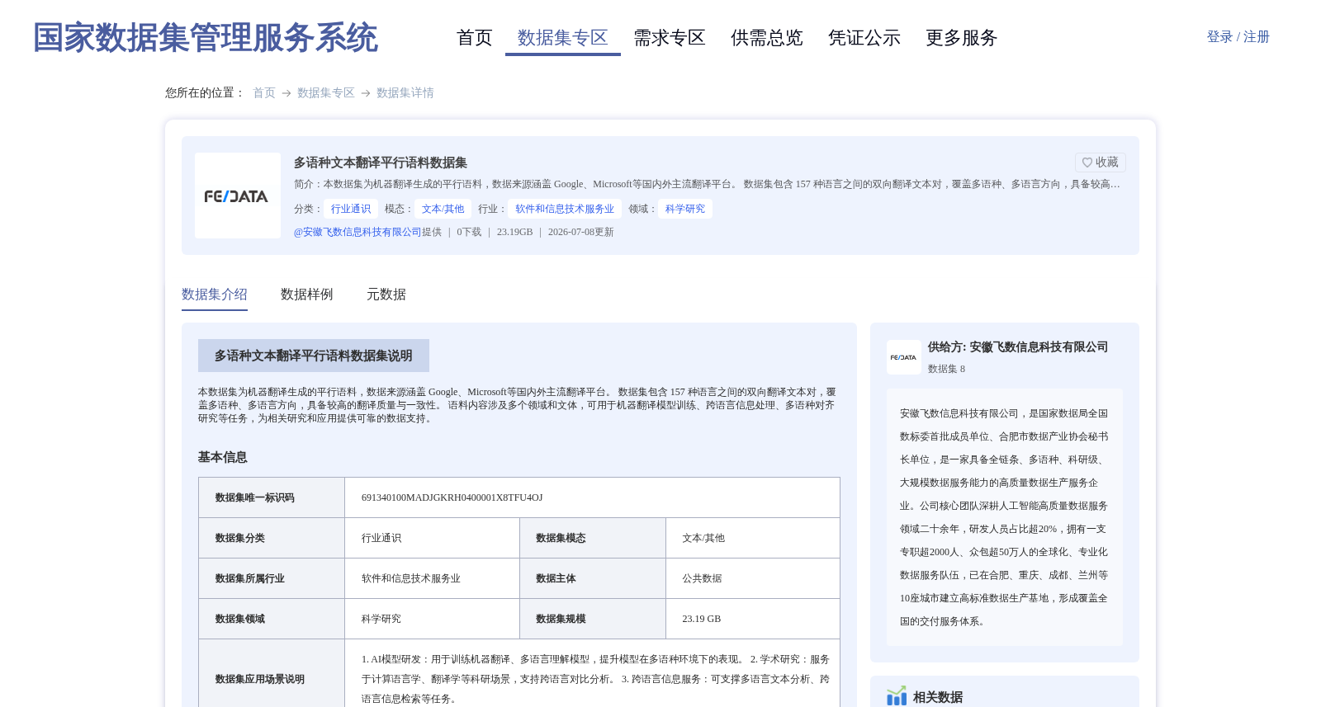Click the 数据集应用场景说明 row label
Screen dimensions: 1321x707
coord(260,679)
